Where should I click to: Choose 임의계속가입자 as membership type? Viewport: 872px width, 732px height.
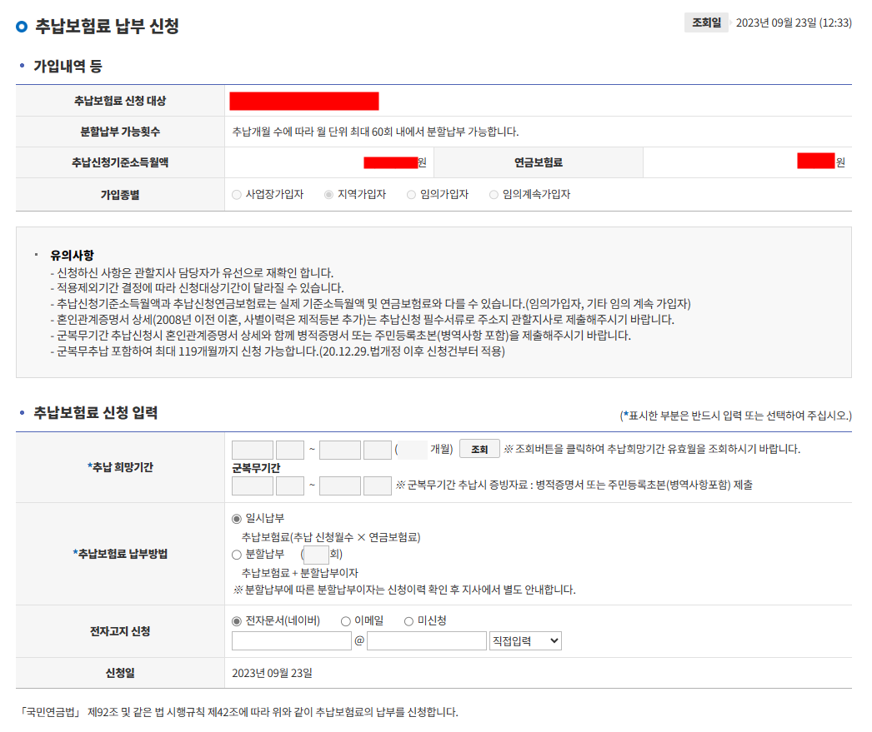pyautogui.click(x=492, y=194)
